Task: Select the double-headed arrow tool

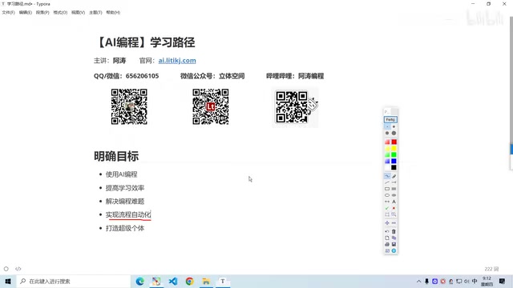Action: pyautogui.click(x=387, y=202)
